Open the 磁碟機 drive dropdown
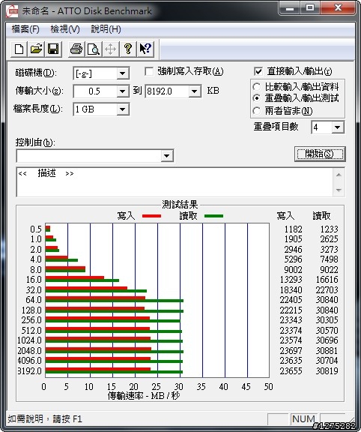The image size is (361, 432). tap(122, 73)
